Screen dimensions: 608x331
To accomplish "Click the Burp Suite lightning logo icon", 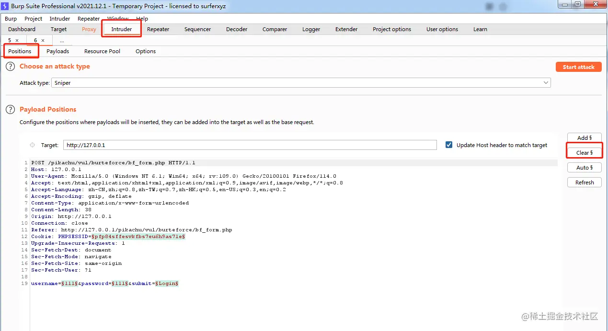I will tap(5, 6).
